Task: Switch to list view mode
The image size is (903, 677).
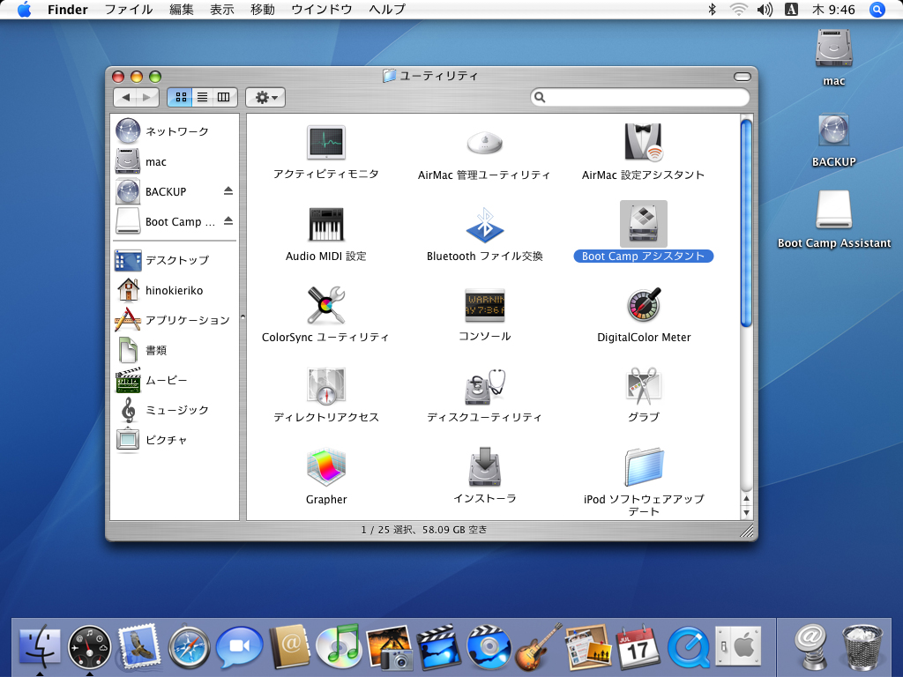Action: pyautogui.click(x=202, y=97)
